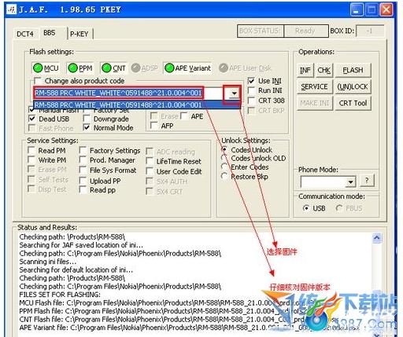Toggle the green CNT indicator button
Image resolution: width=403 pixels, height=337 pixels.
(x=113, y=68)
